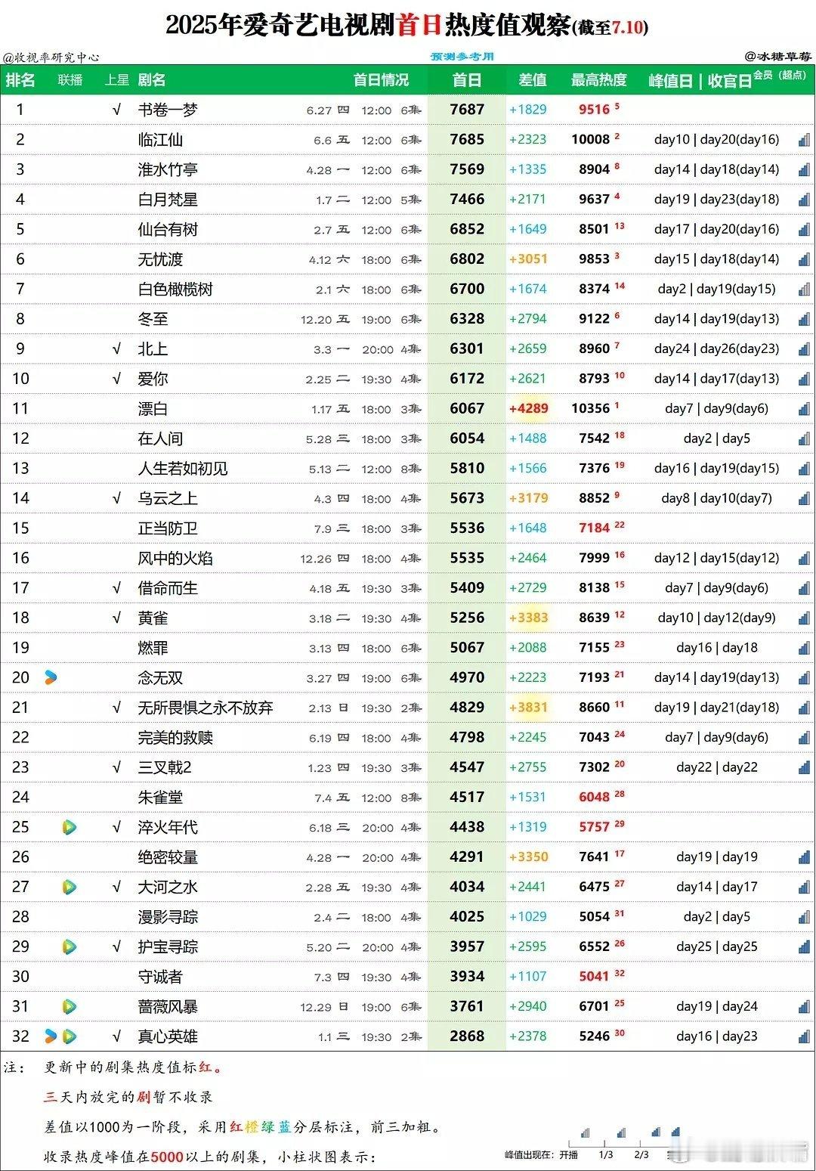816x1171 pixels.
Task: Click the Youku logo in 念无双 row
Action: 51,677
